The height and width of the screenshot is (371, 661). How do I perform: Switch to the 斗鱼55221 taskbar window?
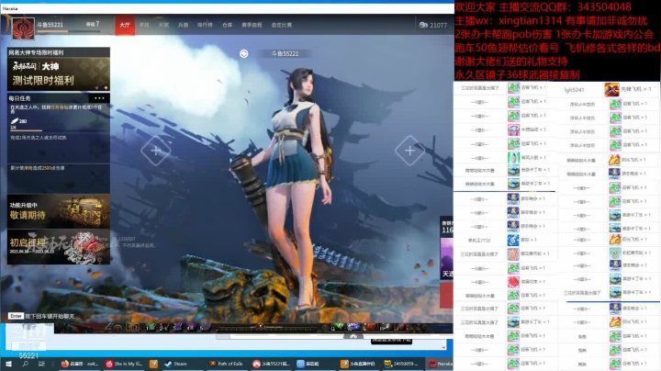point(271,364)
